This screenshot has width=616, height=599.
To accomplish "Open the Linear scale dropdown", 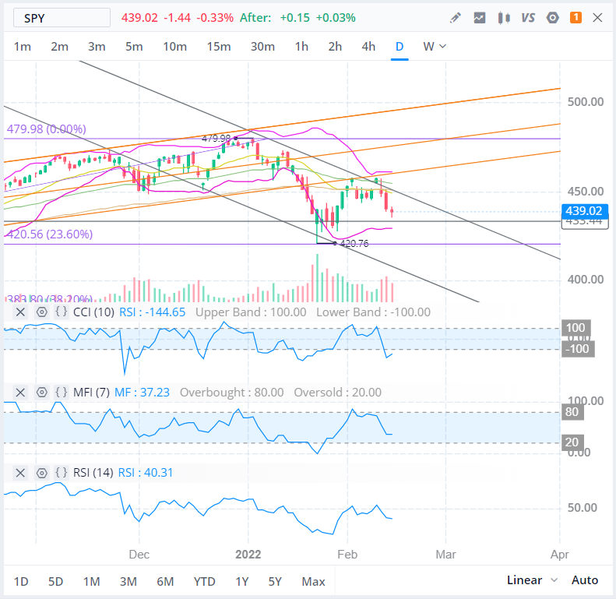I will coord(532,580).
